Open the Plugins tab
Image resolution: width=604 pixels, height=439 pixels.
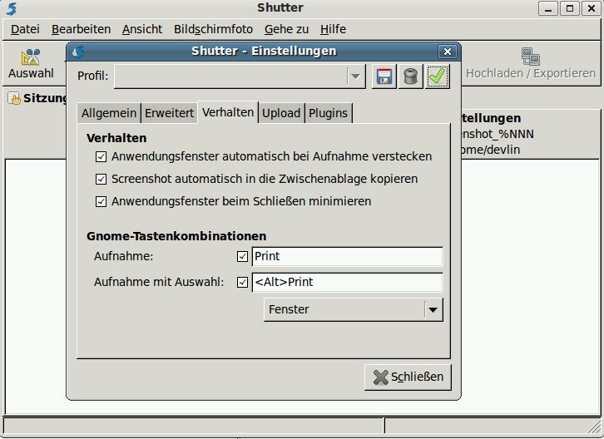pos(328,113)
